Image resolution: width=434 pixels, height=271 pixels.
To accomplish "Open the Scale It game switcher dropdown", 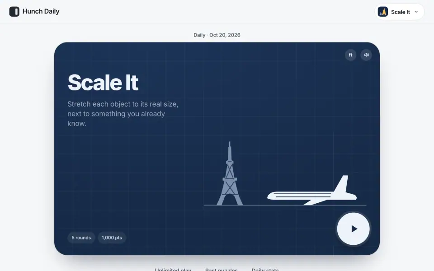I will (399, 12).
